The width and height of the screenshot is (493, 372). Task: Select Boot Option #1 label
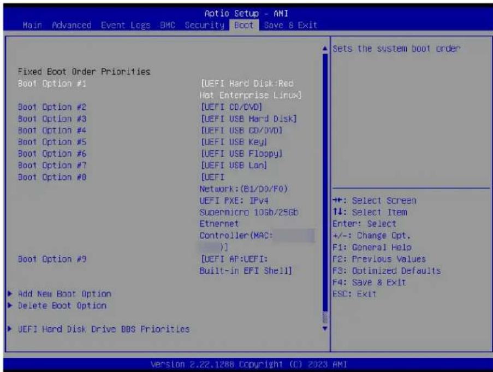tap(52, 84)
